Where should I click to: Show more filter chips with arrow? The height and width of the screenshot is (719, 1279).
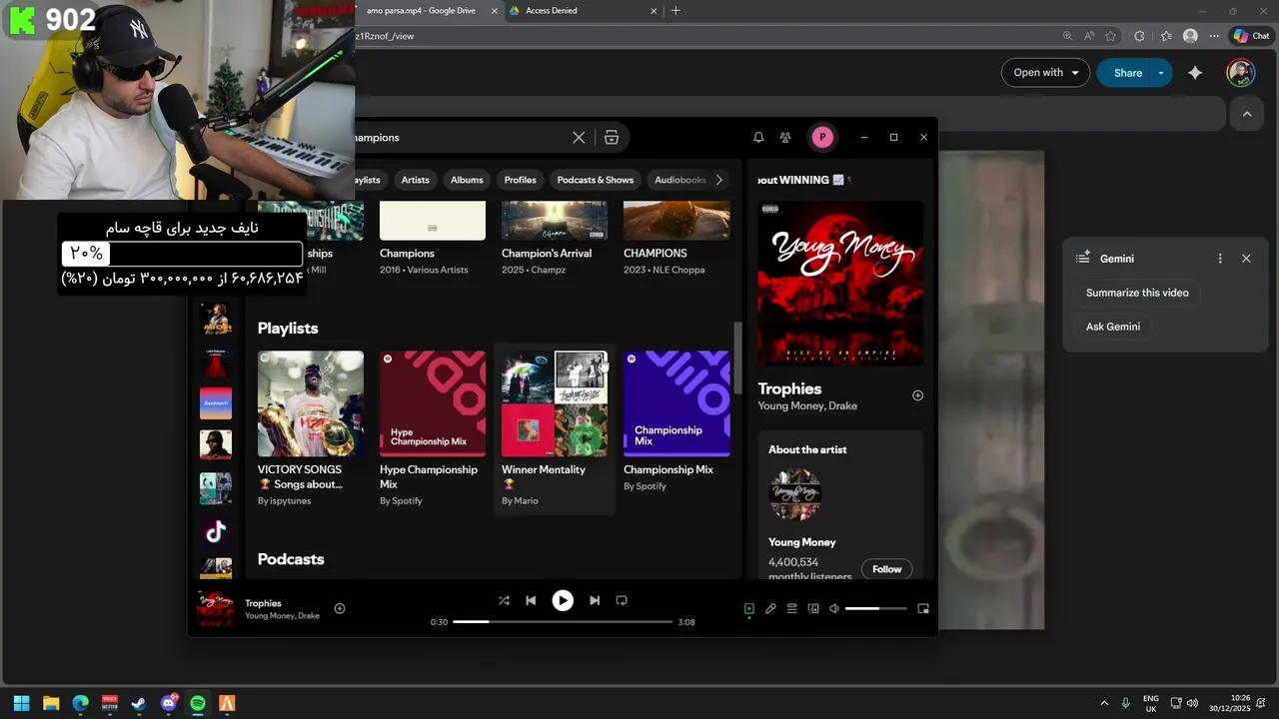(x=719, y=180)
